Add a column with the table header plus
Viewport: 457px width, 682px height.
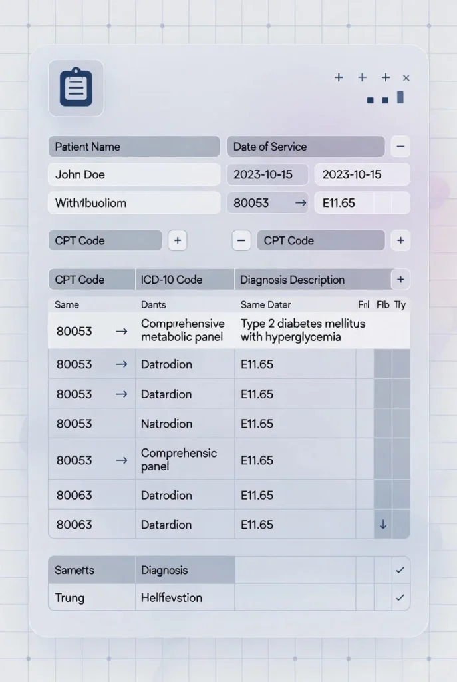point(400,280)
